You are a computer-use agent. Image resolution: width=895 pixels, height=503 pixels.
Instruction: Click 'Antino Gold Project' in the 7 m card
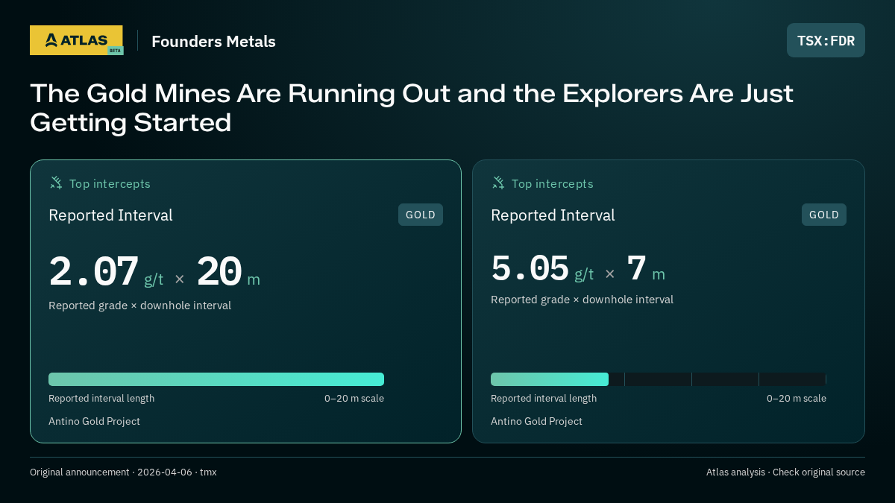point(536,421)
